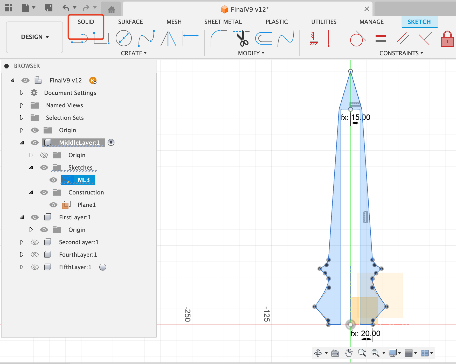This screenshot has width=456, height=364.
Task: Apply Equal constraint
Action: click(381, 38)
